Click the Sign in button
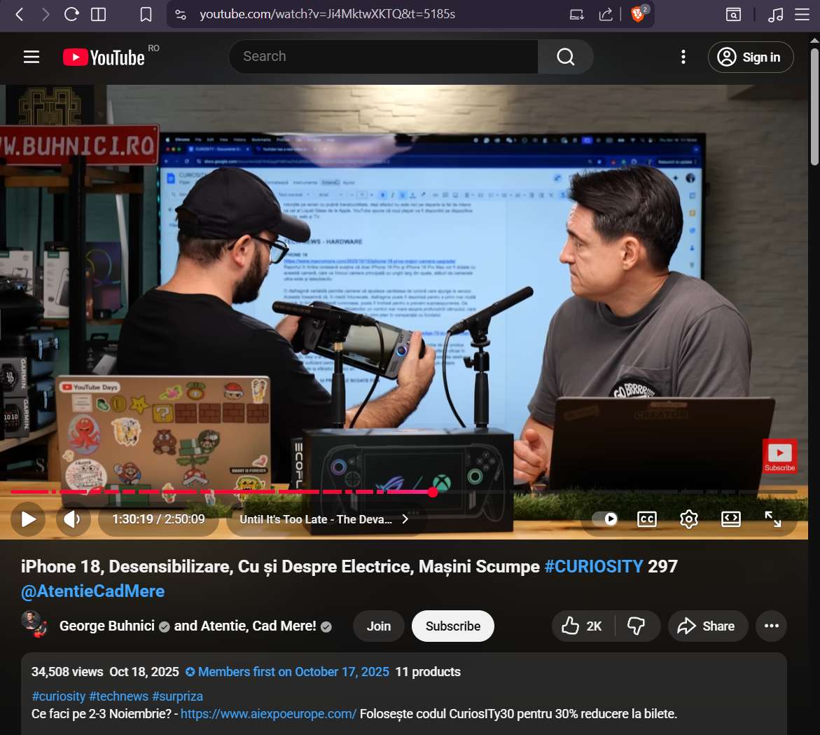 (x=750, y=57)
